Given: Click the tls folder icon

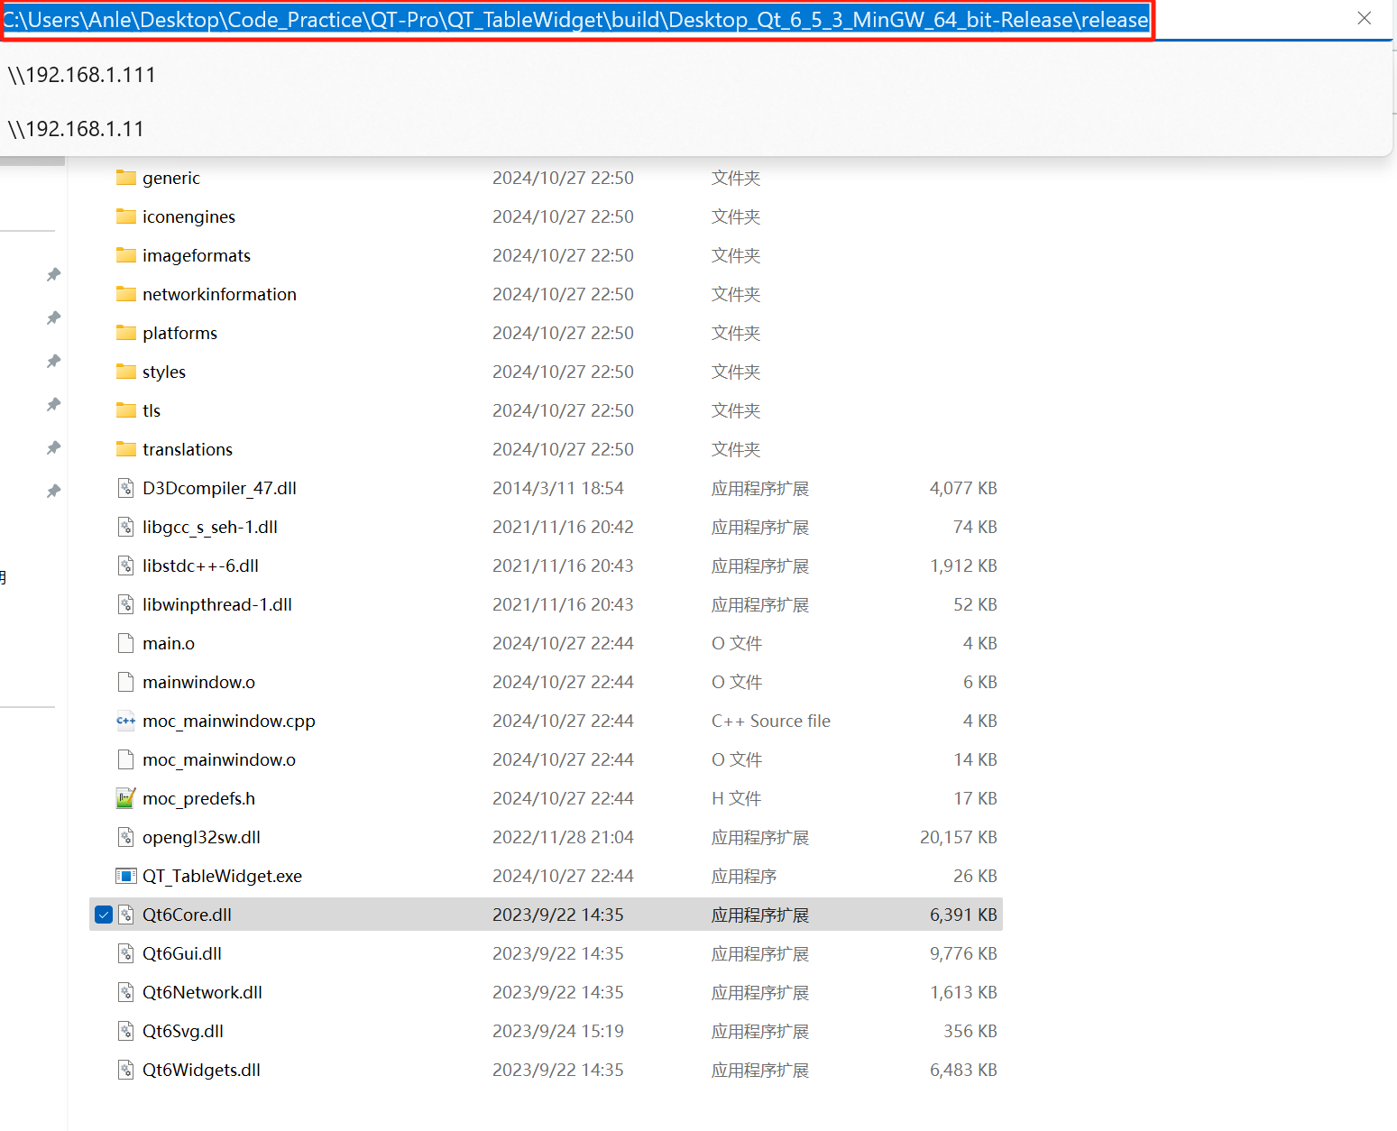Looking at the screenshot, I should (x=126, y=410).
